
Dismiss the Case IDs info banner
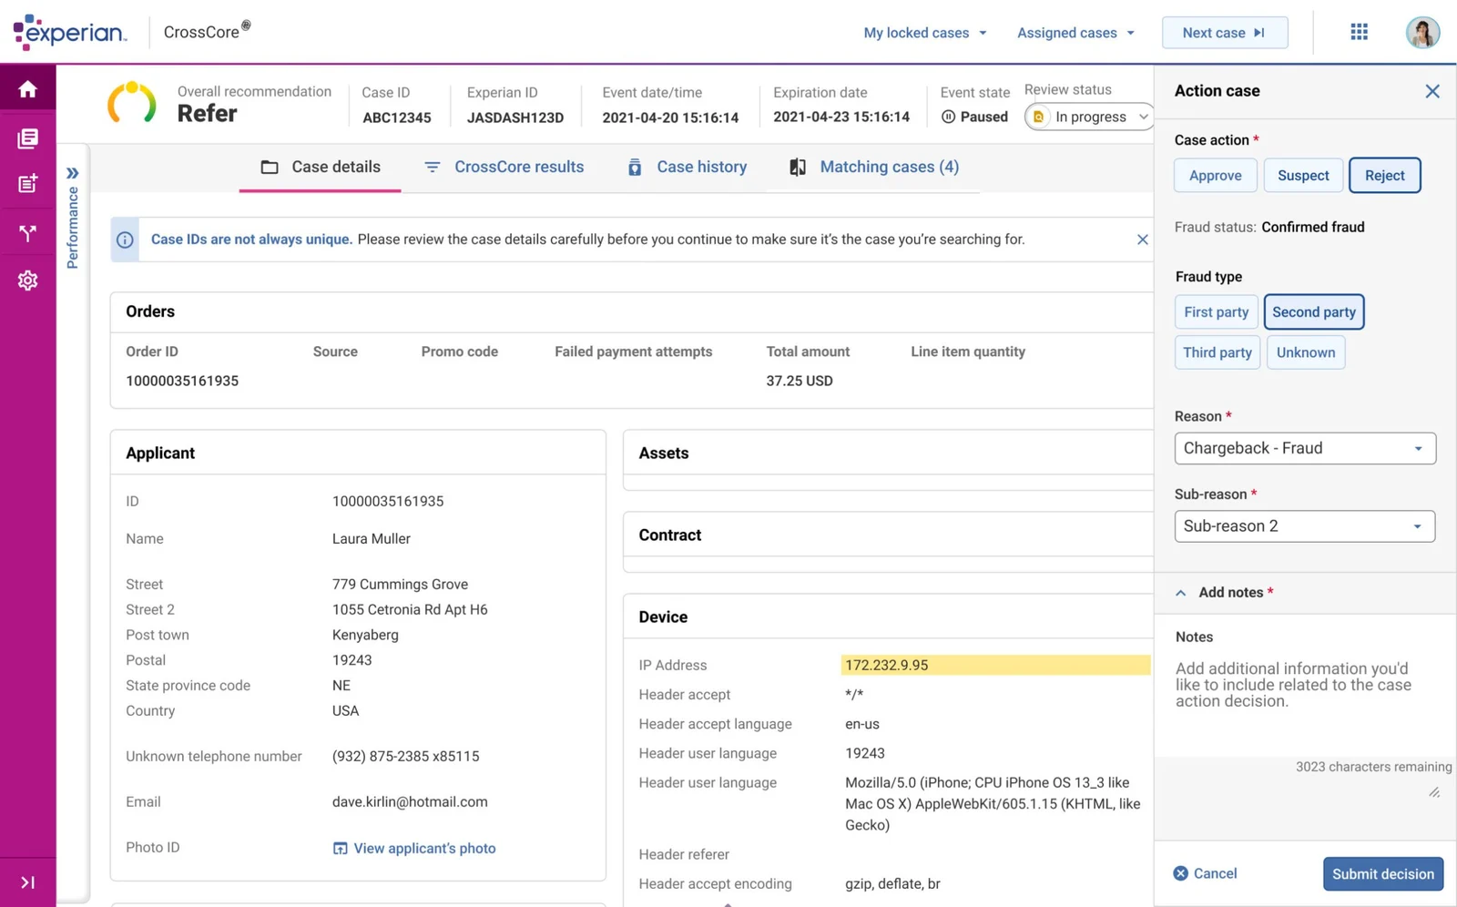click(1142, 239)
